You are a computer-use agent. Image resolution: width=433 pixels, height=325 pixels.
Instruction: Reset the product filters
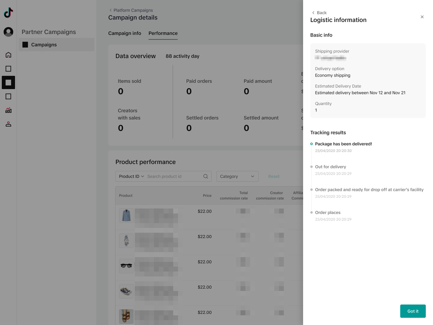274,176
